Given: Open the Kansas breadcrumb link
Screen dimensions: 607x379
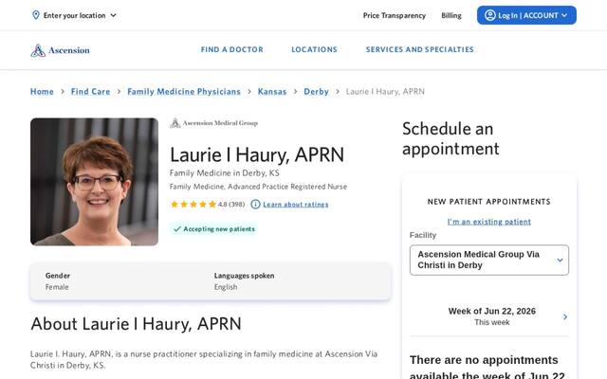Looking at the screenshot, I should tap(272, 92).
